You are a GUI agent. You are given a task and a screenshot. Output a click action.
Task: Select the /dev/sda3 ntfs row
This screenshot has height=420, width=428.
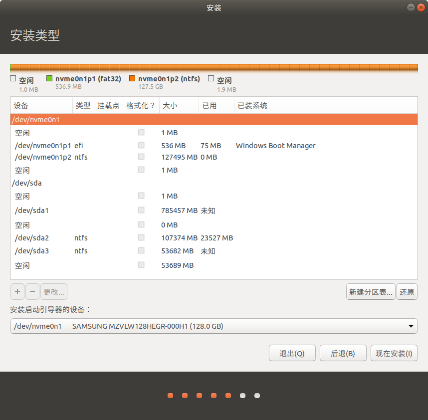[x=214, y=251]
